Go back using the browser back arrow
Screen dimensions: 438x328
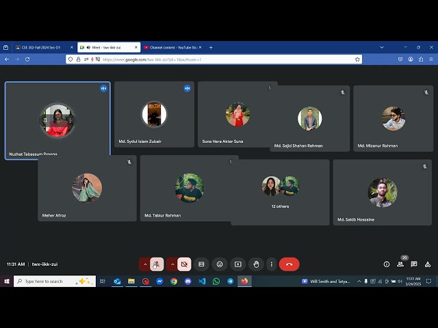tap(7, 59)
